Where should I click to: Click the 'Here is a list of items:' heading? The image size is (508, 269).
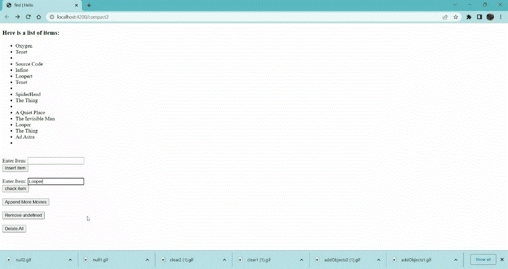pyautogui.click(x=31, y=33)
